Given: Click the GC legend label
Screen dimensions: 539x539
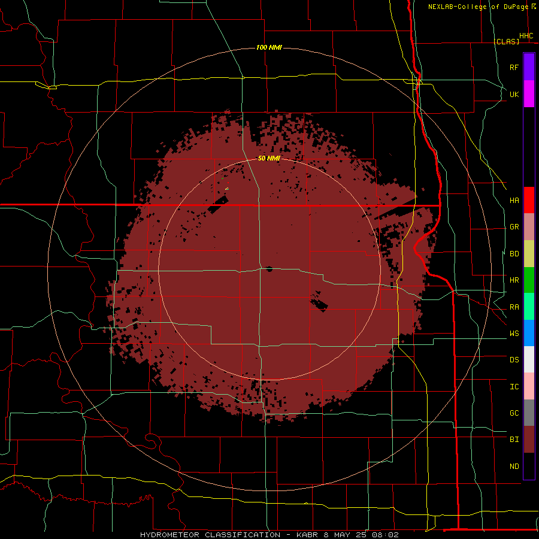Looking at the screenshot, I should 514,413.
